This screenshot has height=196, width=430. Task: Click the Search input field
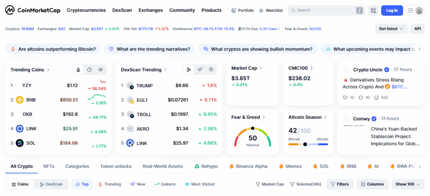pos(326,10)
